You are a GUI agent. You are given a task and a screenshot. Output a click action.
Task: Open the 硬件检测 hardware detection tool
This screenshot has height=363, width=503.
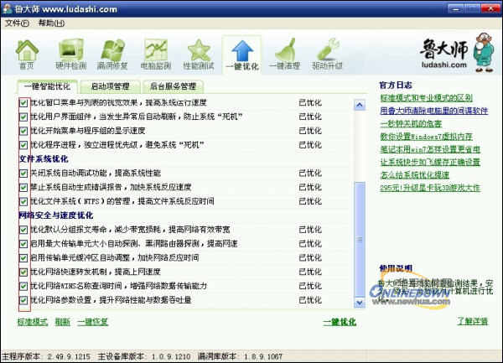click(70, 54)
